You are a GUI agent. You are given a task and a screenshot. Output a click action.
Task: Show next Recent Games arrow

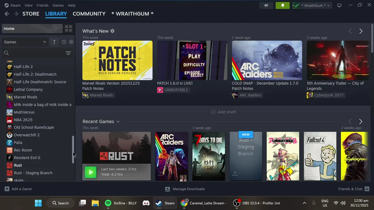(x=361, y=121)
